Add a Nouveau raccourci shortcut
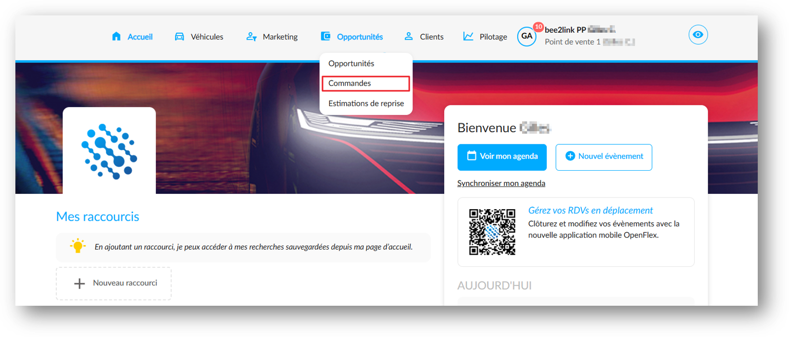The image size is (789, 337). point(114,284)
